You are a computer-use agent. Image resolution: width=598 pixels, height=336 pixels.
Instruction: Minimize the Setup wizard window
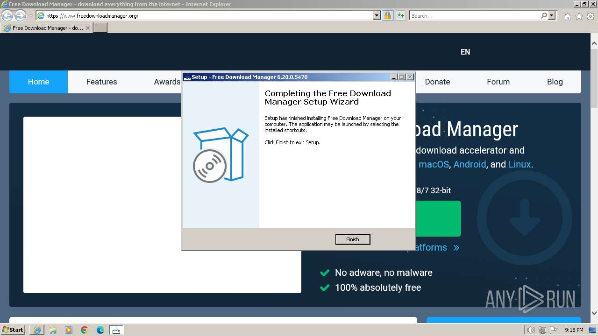[394, 77]
